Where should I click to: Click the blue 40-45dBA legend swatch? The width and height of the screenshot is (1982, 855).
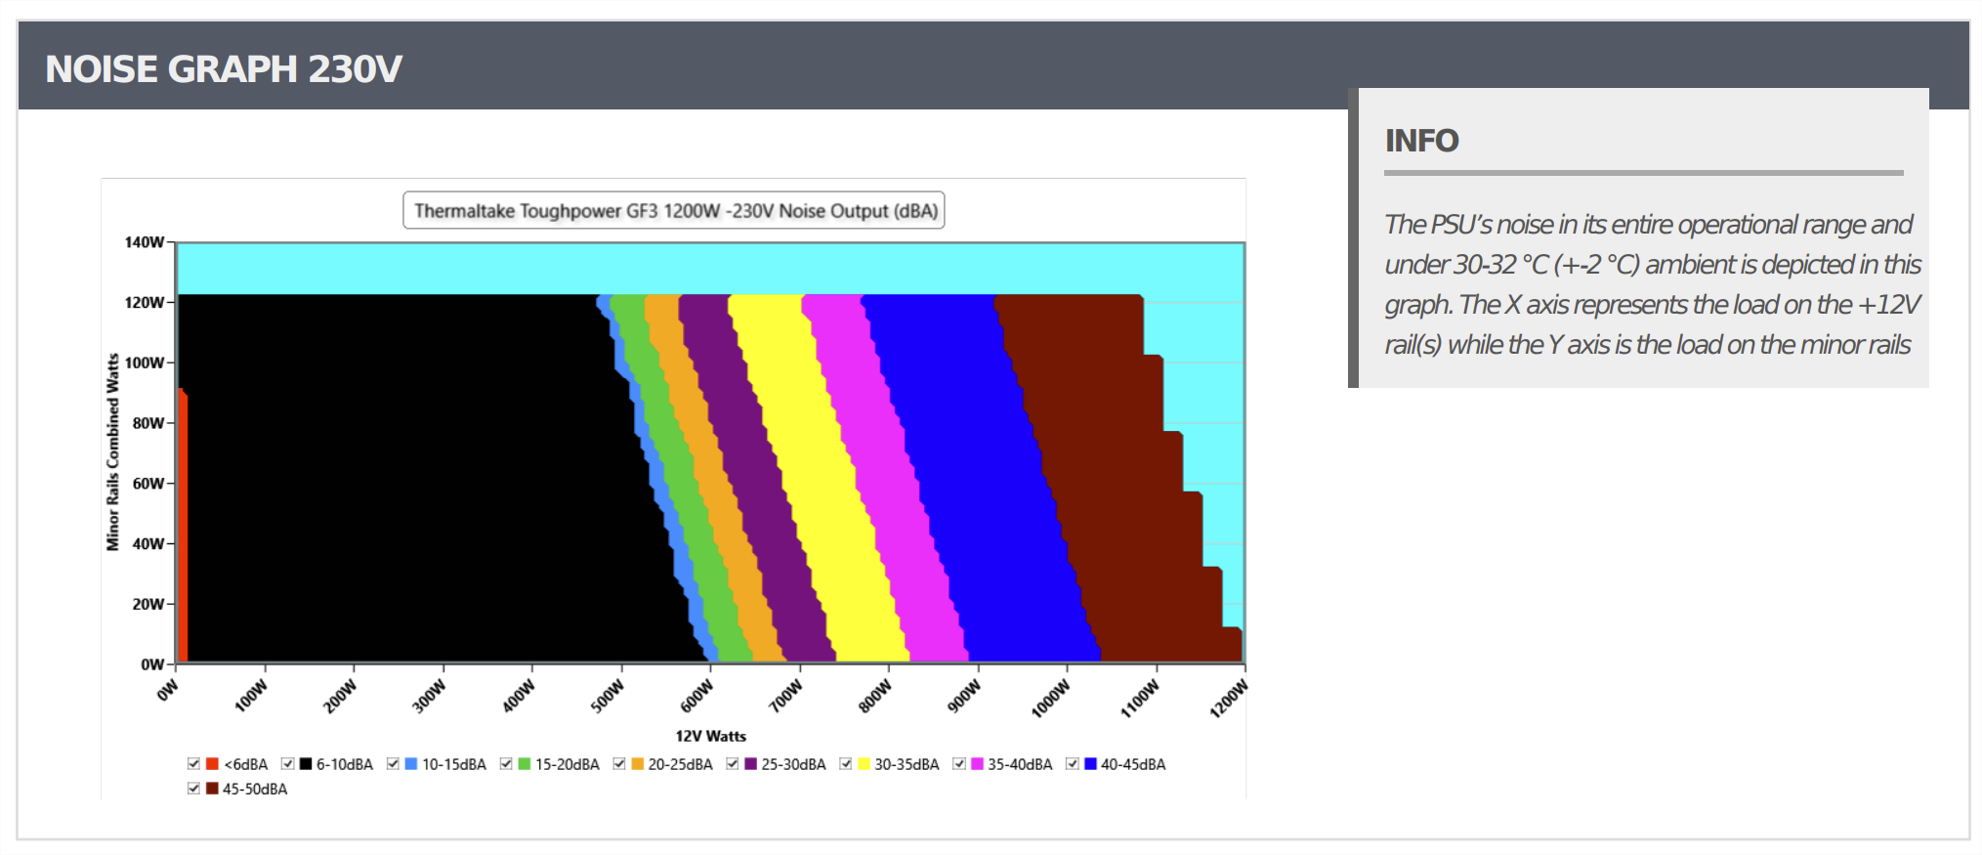(1090, 764)
